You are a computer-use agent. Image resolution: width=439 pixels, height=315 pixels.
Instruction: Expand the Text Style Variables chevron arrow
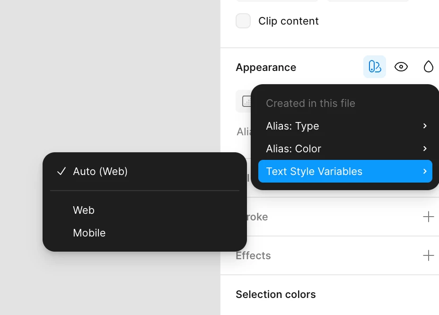click(x=425, y=171)
